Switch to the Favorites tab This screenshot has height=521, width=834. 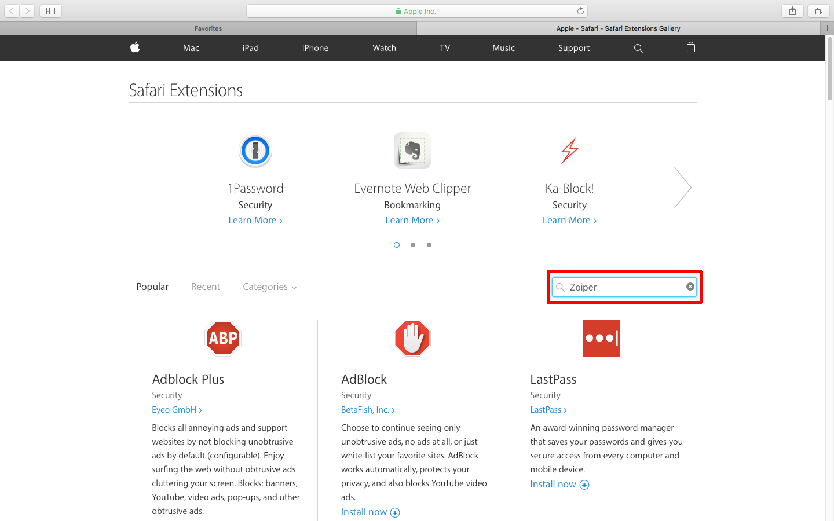208,28
